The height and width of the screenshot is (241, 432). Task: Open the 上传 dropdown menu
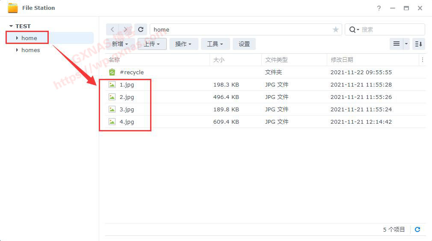(152, 44)
